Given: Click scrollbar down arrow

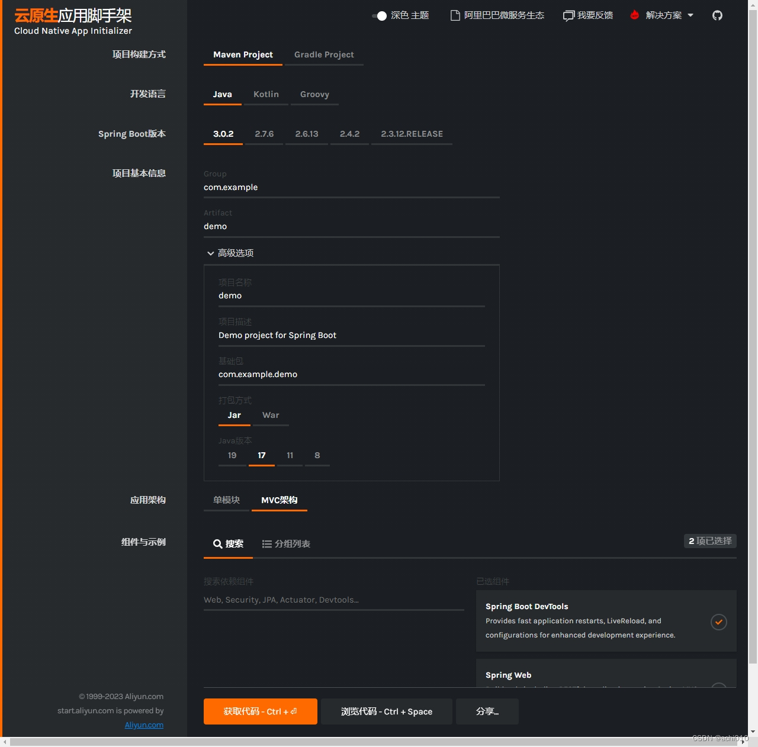Looking at the screenshot, I should click(753, 732).
